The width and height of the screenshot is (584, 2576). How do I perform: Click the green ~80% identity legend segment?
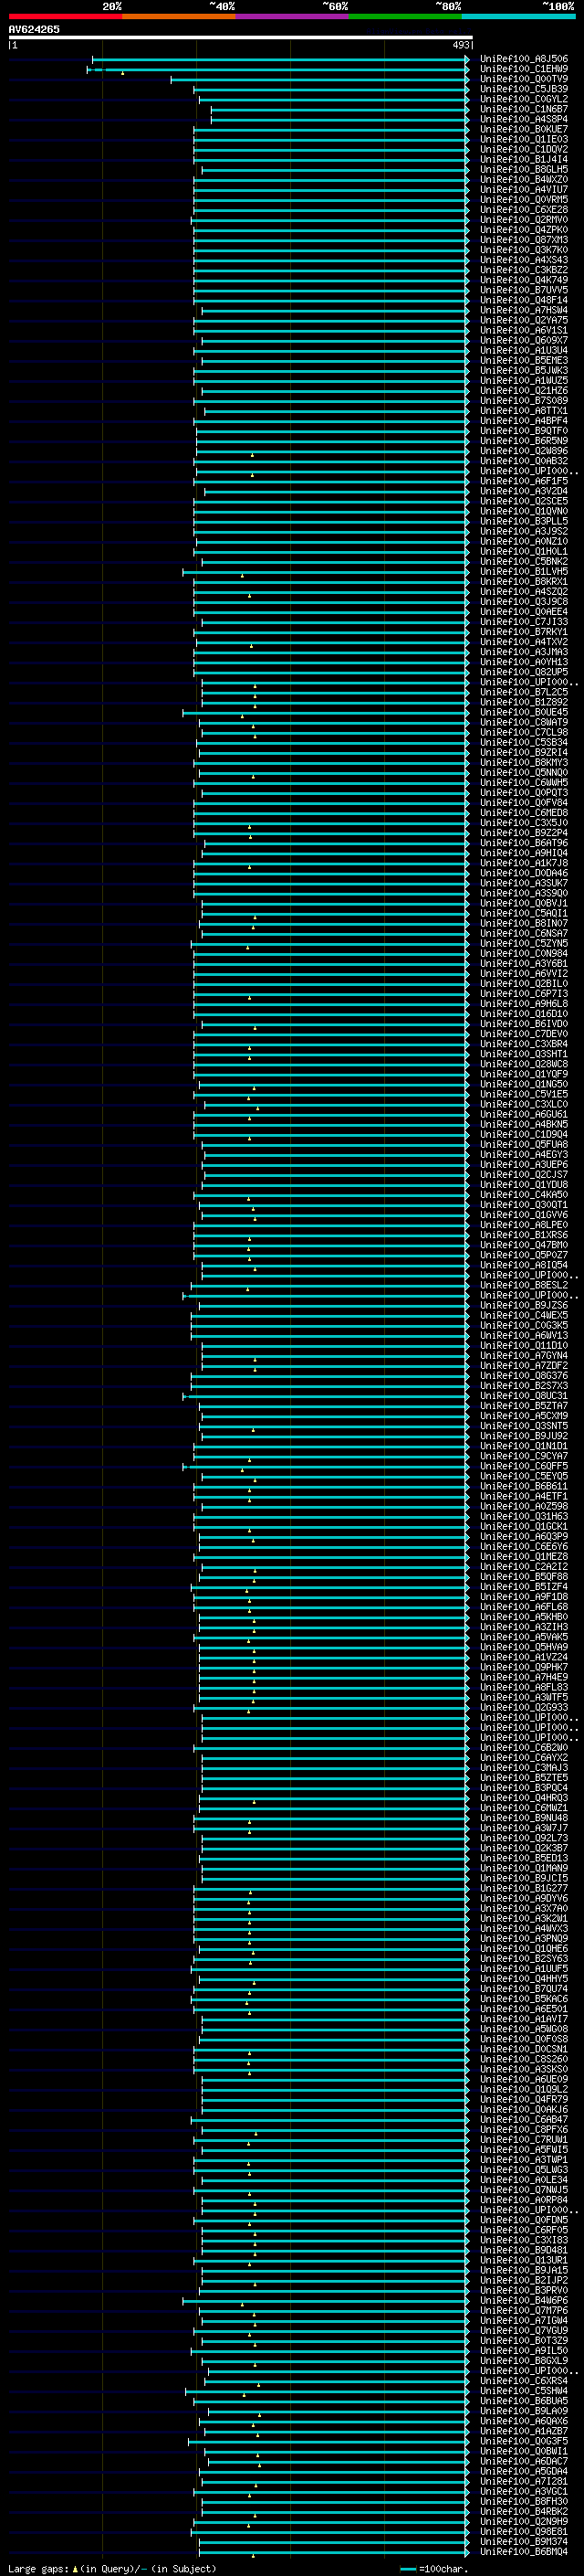pos(405,16)
